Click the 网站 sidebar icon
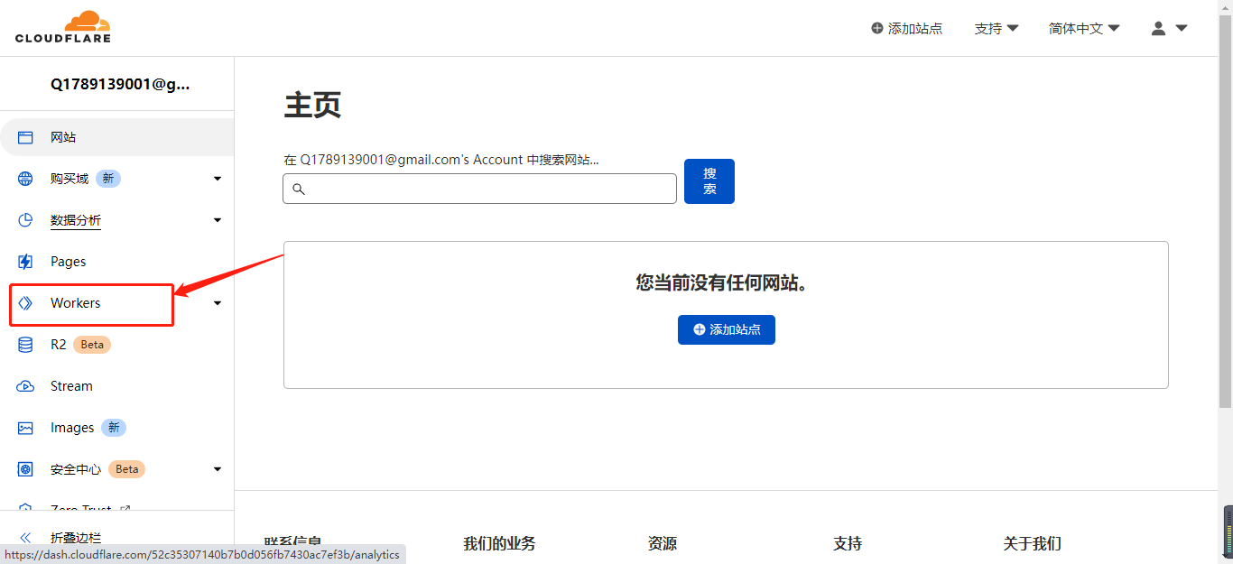 (x=25, y=137)
